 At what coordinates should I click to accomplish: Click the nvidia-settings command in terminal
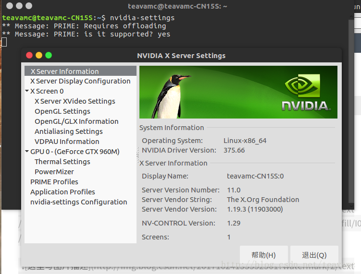142,18
